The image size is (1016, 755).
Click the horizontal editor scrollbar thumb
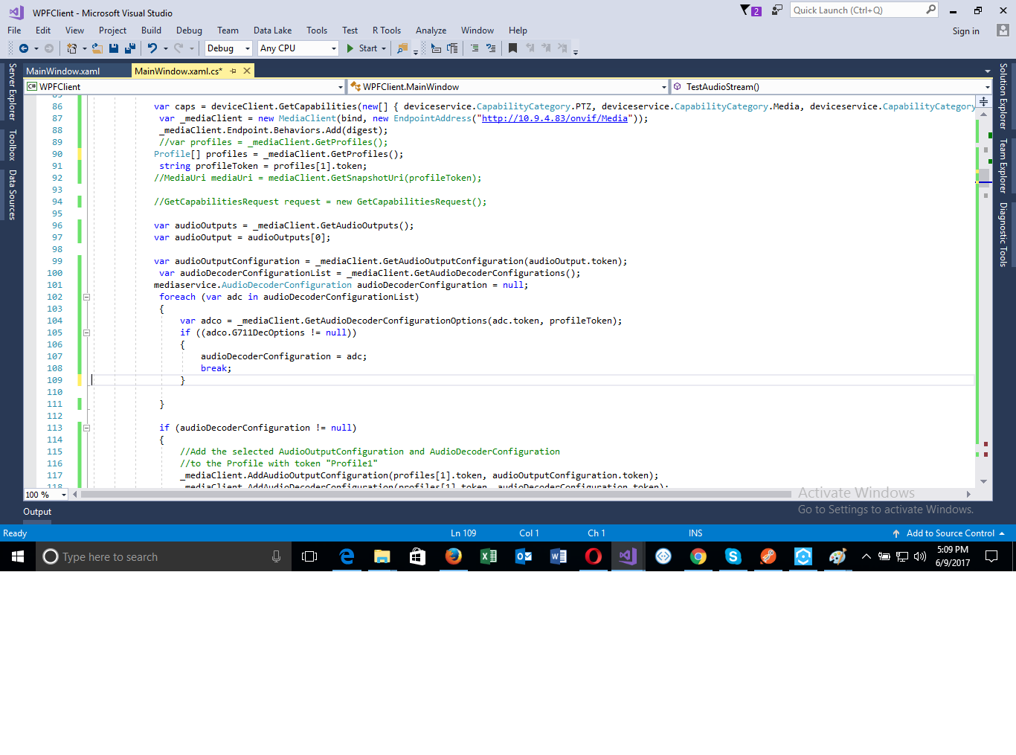436,494
